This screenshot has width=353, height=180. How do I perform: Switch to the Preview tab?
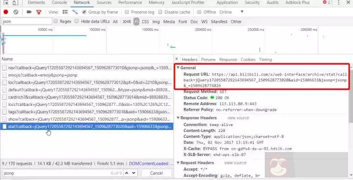208,59
